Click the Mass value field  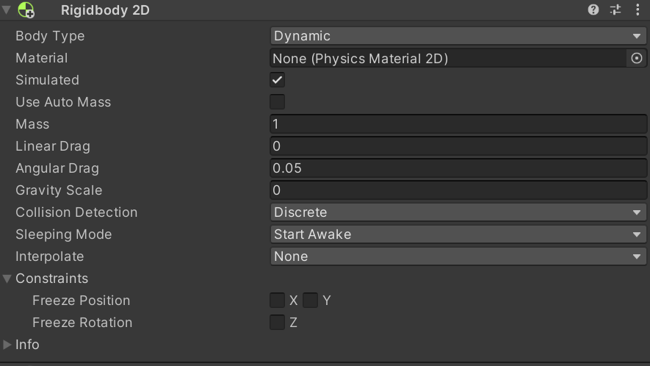point(458,124)
